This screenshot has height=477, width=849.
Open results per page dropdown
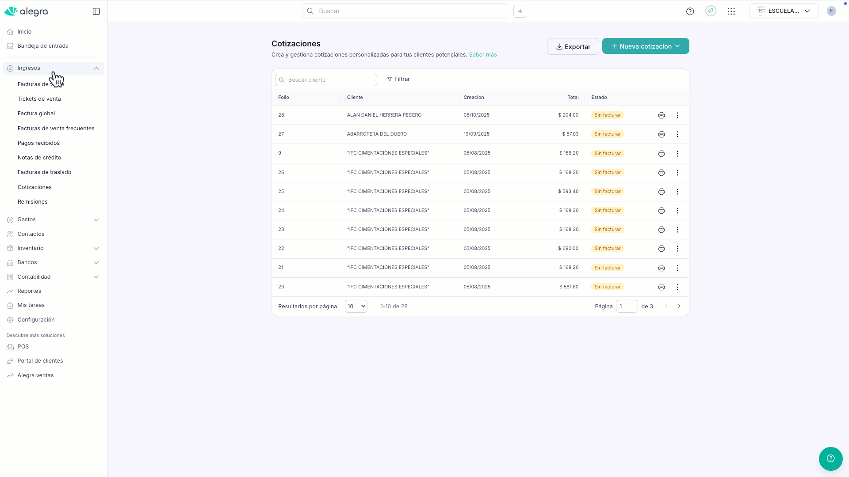[356, 307]
